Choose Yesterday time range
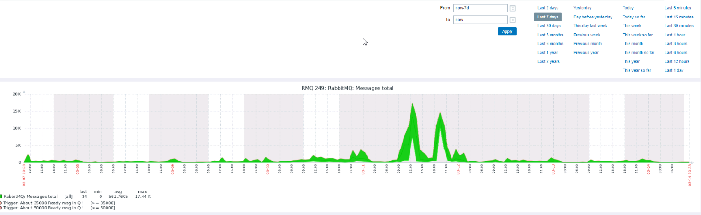The image size is (701, 215). (x=582, y=8)
